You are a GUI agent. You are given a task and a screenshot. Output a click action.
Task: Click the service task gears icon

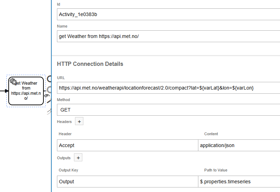tap(13, 82)
